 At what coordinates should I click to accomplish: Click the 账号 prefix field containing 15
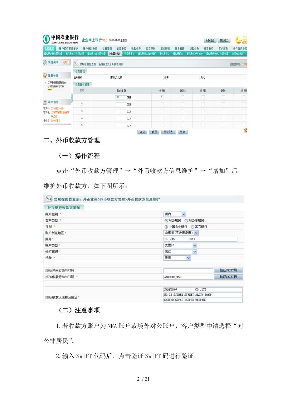coord(167,239)
